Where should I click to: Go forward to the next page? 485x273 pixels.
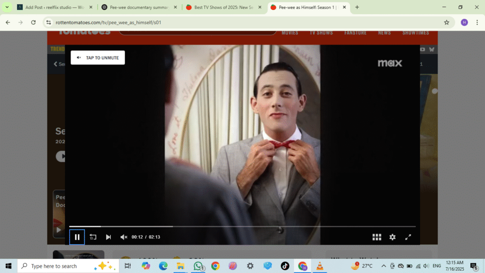[x=20, y=22]
